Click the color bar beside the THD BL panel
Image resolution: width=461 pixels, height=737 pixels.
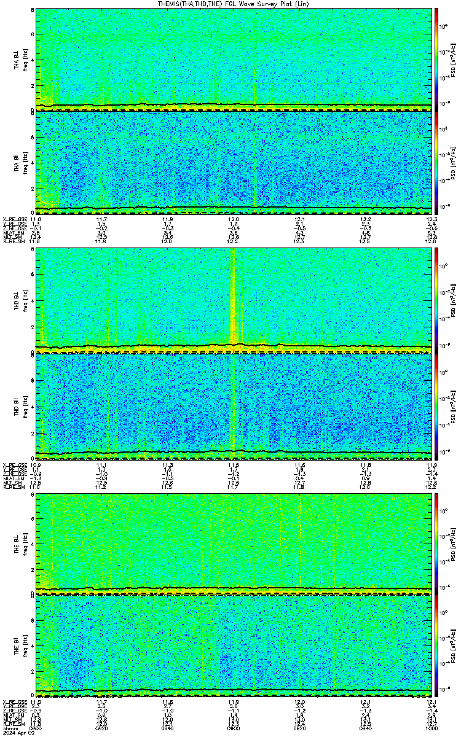click(436, 301)
